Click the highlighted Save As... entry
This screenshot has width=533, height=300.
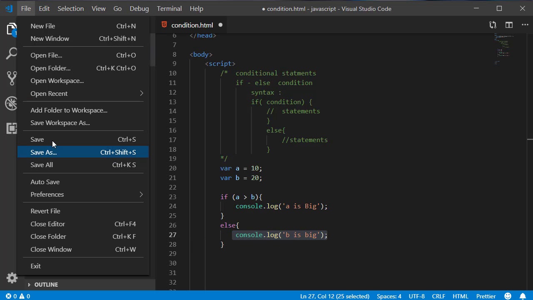pos(83,152)
